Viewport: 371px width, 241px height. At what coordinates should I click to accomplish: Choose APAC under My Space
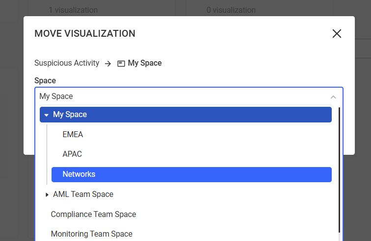tap(72, 154)
